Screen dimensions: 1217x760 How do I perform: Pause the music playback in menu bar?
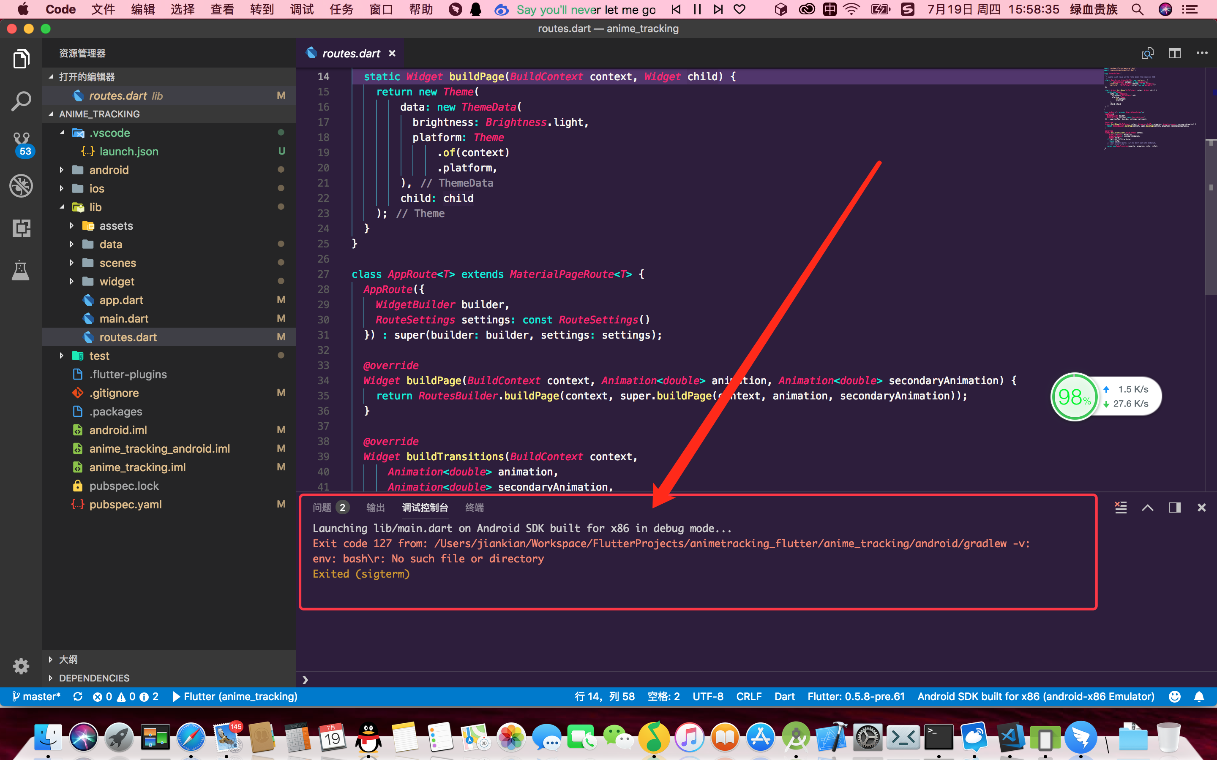coord(697,10)
